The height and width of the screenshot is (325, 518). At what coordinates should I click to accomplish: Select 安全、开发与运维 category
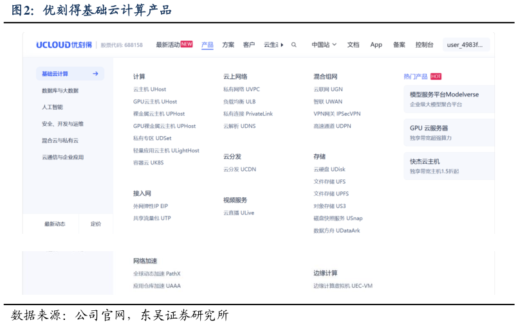[x=62, y=123]
